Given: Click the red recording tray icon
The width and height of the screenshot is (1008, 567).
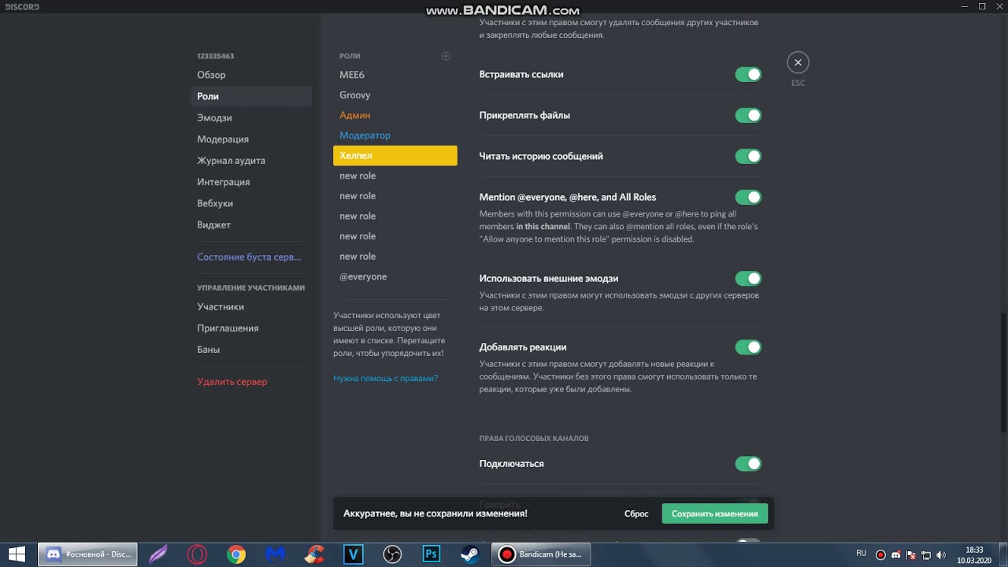Looking at the screenshot, I should click(x=881, y=554).
